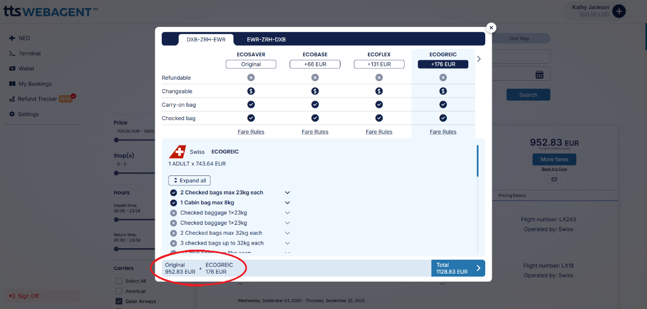The height and width of the screenshot is (309, 647).
Task: Show next fare columns with right chevron
Action: 479,59
